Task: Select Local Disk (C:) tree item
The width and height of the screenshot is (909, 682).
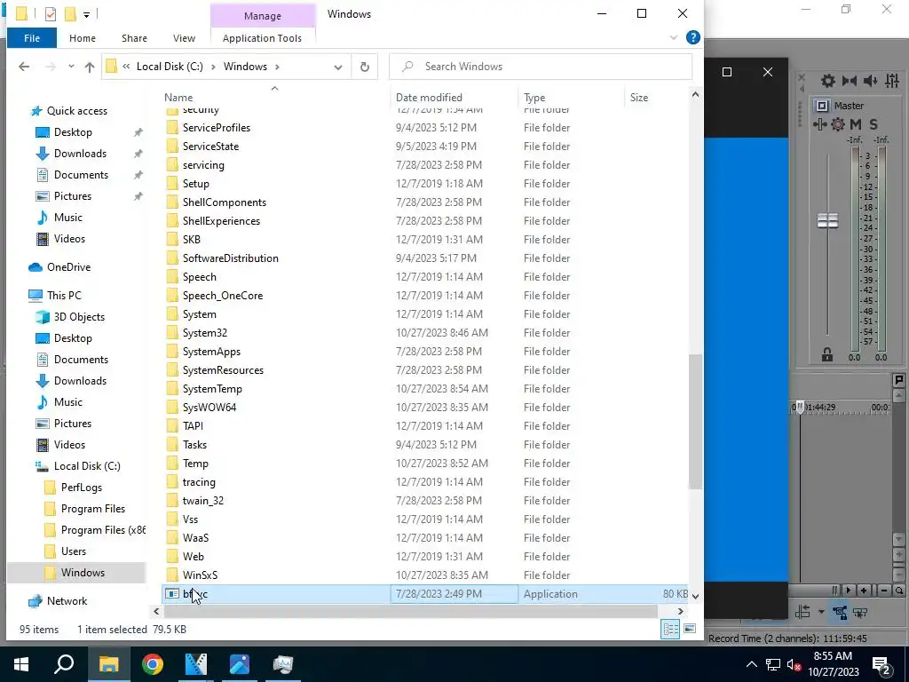Action: 87,466
